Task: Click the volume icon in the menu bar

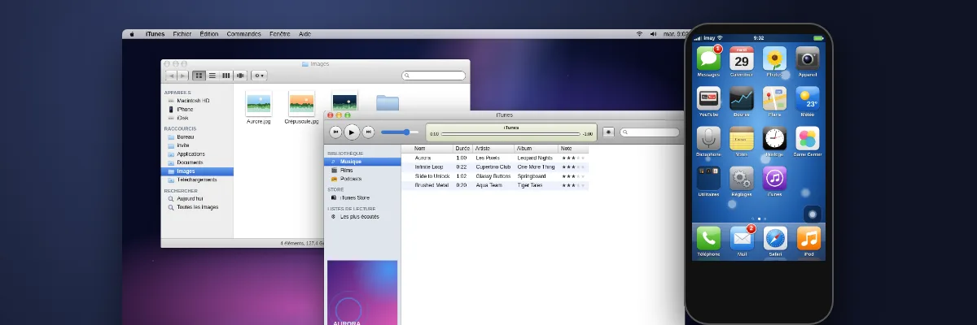Action: [653, 34]
